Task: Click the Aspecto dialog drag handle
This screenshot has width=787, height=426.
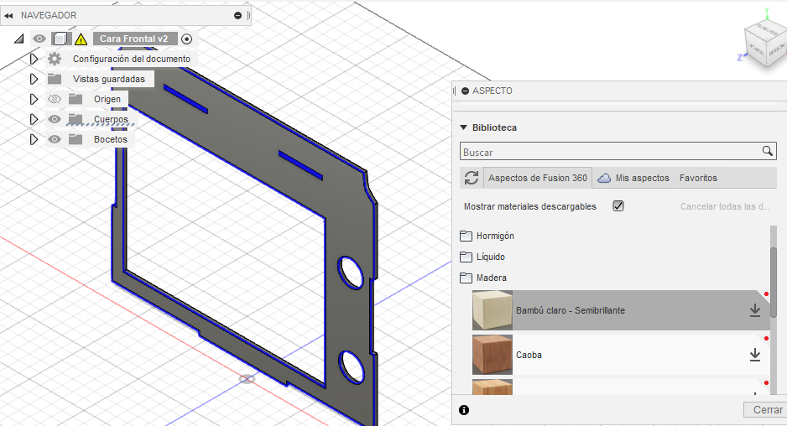Action: (x=454, y=91)
